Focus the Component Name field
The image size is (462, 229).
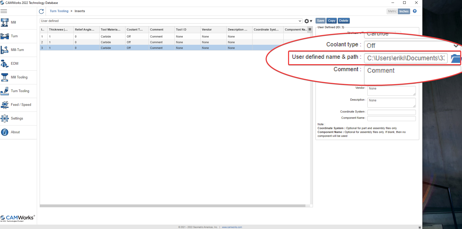coord(391,119)
